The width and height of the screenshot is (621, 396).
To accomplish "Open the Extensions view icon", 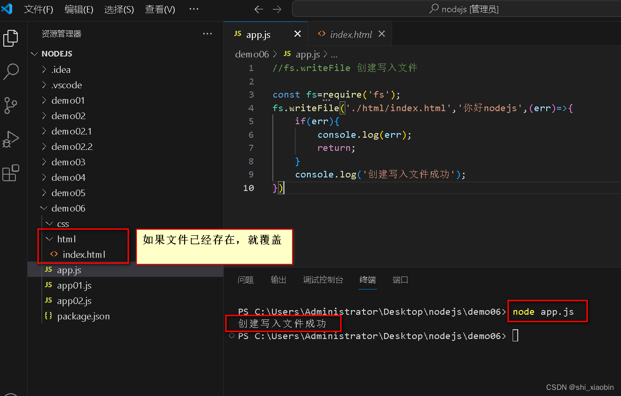I will click(x=11, y=173).
